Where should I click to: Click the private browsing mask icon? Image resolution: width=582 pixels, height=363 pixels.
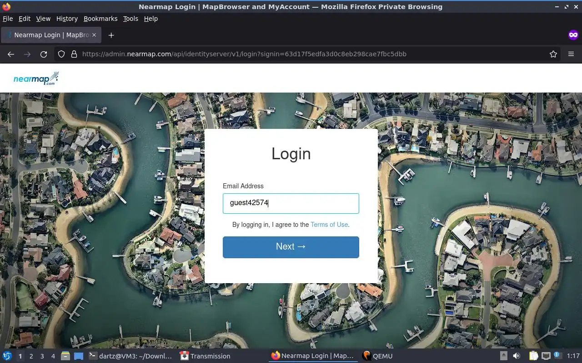(573, 35)
